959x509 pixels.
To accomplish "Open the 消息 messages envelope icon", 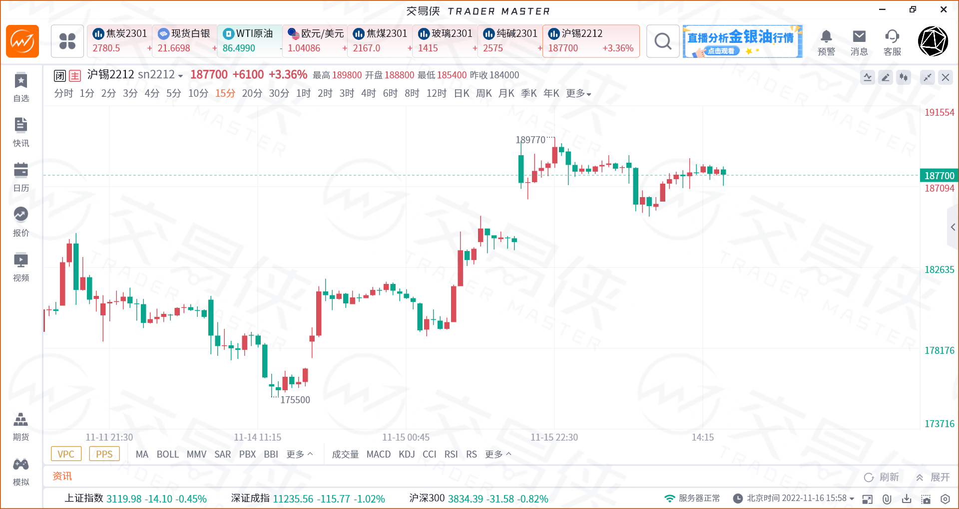I will click(x=859, y=42).
